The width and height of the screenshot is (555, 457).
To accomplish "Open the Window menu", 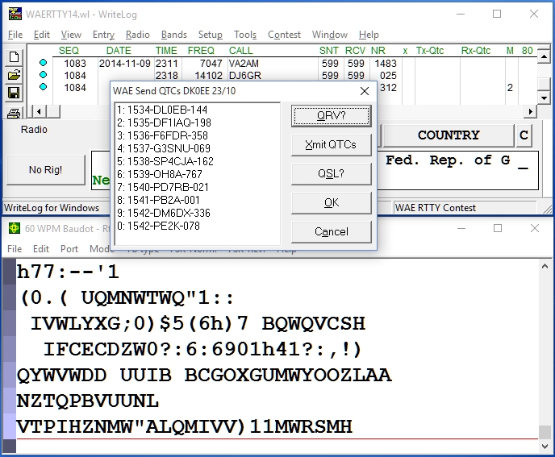I will 329,35.
